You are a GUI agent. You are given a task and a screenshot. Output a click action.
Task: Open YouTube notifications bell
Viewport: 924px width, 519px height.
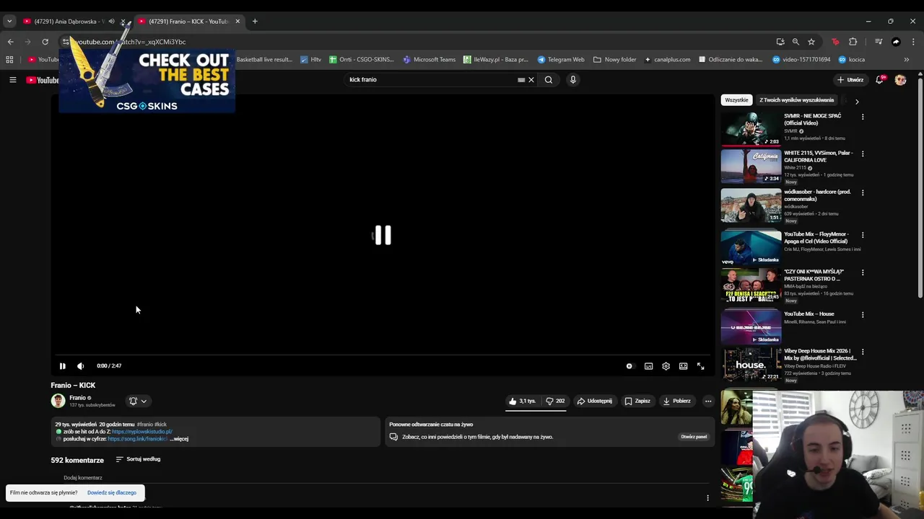[x=879, y=80]
